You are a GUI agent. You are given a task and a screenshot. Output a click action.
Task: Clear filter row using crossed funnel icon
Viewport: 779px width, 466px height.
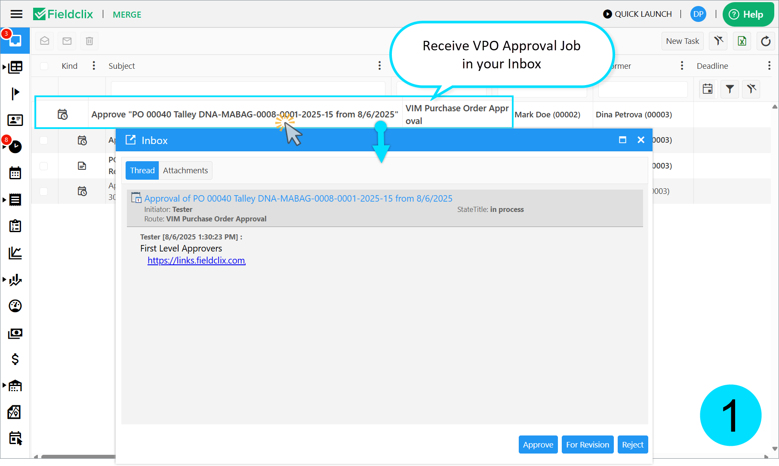point(751,89)
